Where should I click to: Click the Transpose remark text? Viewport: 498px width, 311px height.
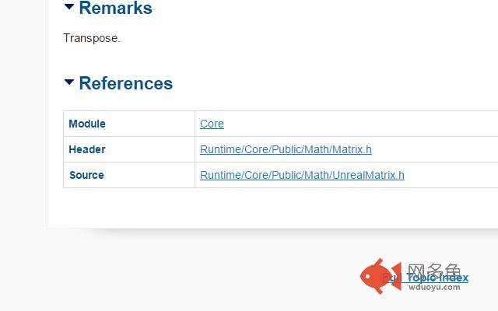tap(92, 38)
